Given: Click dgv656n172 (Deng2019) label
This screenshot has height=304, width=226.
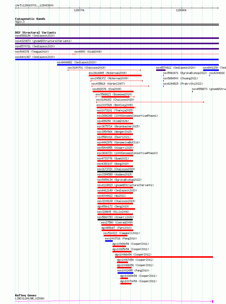Looking at the screenshot, I should click(113, 206).
